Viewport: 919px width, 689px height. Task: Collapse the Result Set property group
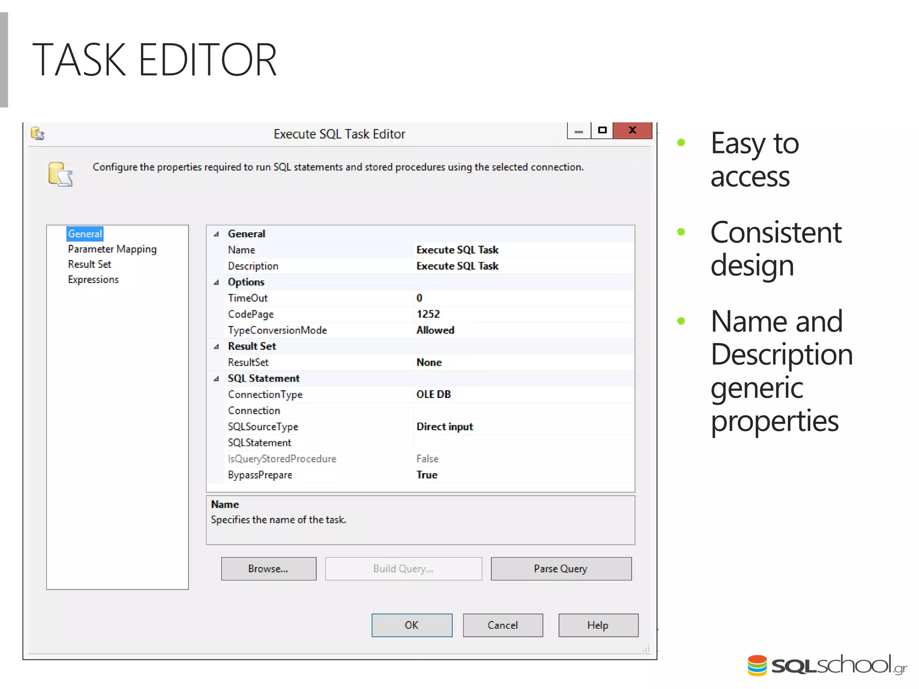pos(216,346)
